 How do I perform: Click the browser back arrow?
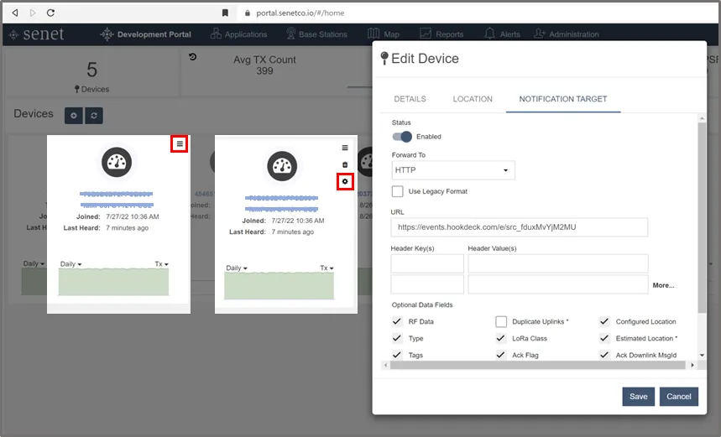click(x=15, y=13)
